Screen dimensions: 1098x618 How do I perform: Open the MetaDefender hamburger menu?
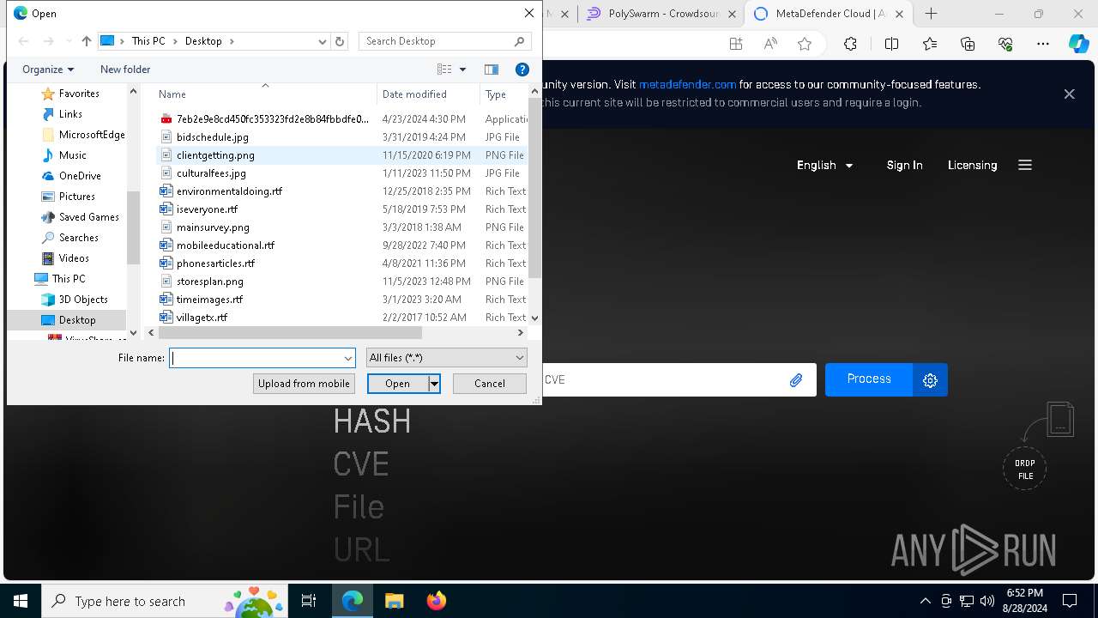click(x=1025, y=165)
